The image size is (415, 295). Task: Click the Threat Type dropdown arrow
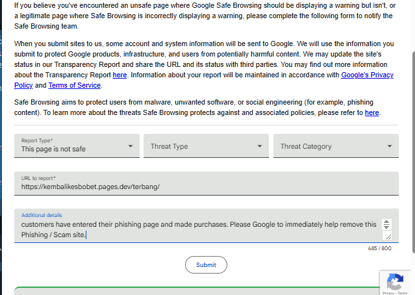click(x=260, y=146)
